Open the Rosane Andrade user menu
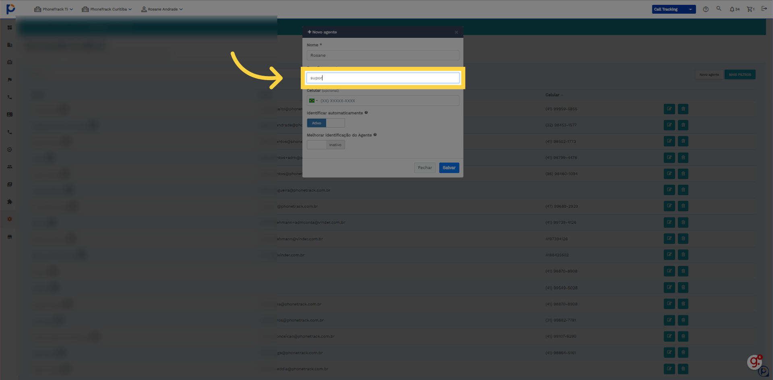Image resolution: width=773 pixels, height=380 pixels. [x=162, y=9]
